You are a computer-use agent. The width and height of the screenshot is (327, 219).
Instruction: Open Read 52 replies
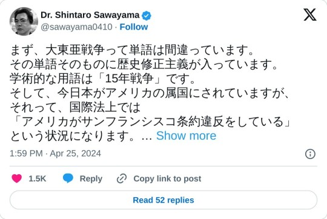pyautogui.click(x=163, y=200)
